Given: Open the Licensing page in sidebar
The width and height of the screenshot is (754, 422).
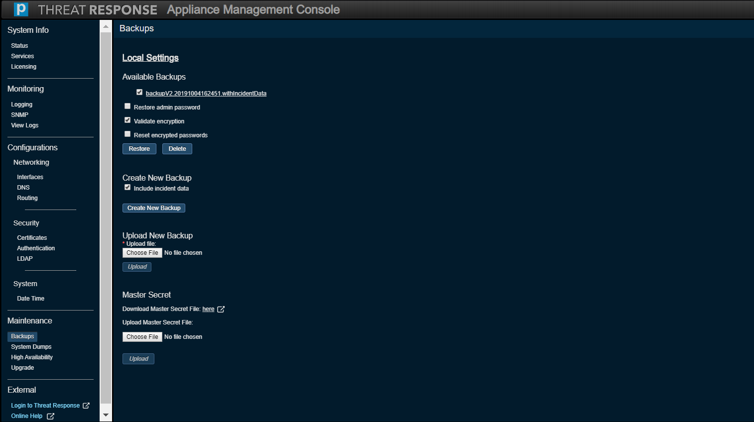Looking at the screenshot, I should coord(23,67).
